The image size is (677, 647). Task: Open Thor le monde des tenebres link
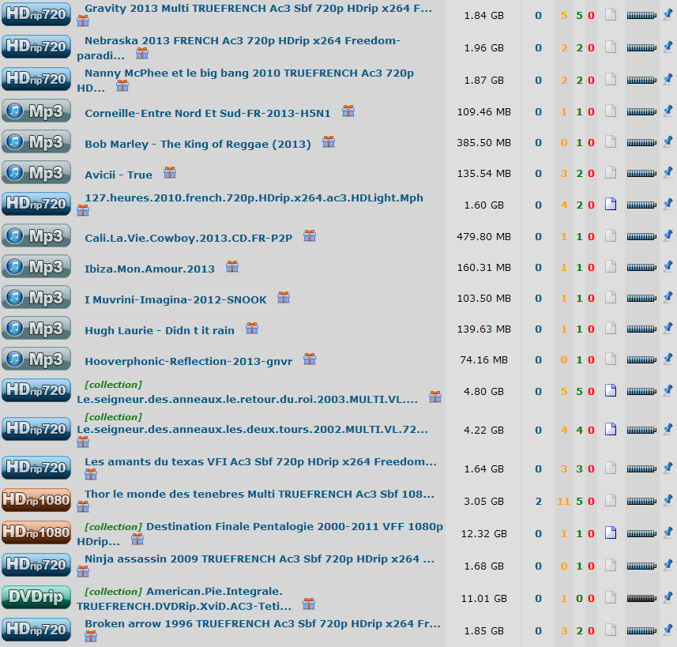(x=259, y=494)
